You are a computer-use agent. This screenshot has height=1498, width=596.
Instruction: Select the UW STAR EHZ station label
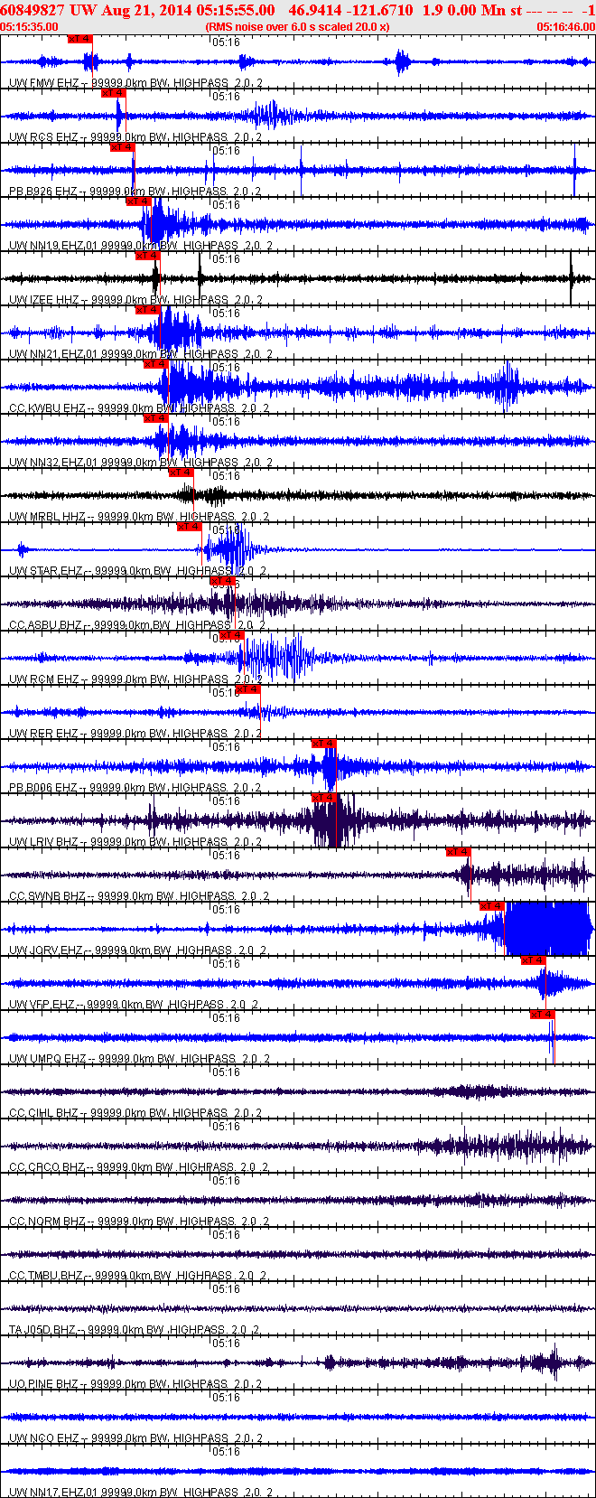46,571
